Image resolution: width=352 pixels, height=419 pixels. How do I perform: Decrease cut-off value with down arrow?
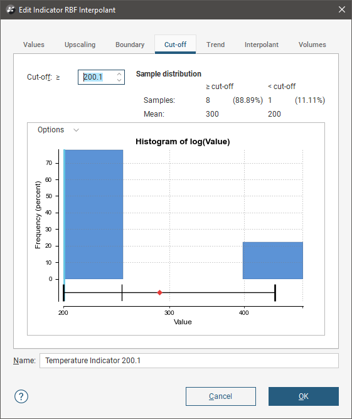119,80
